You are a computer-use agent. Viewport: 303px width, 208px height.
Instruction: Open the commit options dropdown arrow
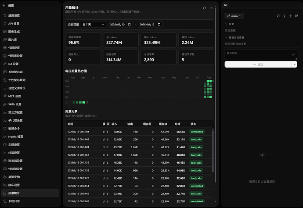click(294, 65)
